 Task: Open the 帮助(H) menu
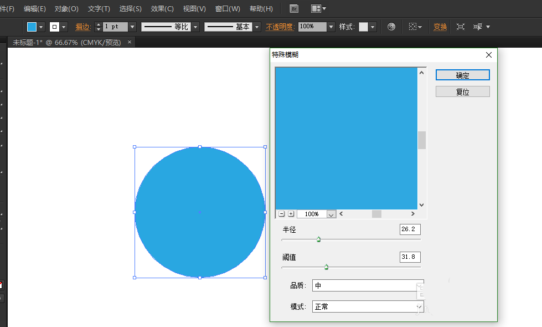(x=261, y=9)
